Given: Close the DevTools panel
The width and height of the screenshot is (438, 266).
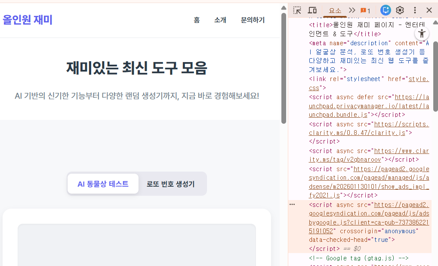Looking at the screenshot, I should click(x=429, y=10).
